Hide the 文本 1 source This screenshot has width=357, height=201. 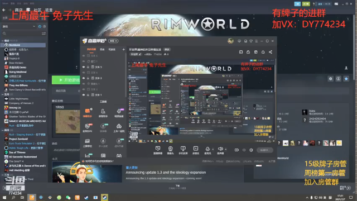(84, 95)
